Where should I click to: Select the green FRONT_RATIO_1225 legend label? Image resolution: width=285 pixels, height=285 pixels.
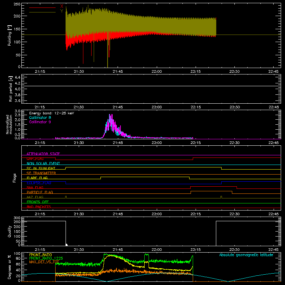point(46,258)
